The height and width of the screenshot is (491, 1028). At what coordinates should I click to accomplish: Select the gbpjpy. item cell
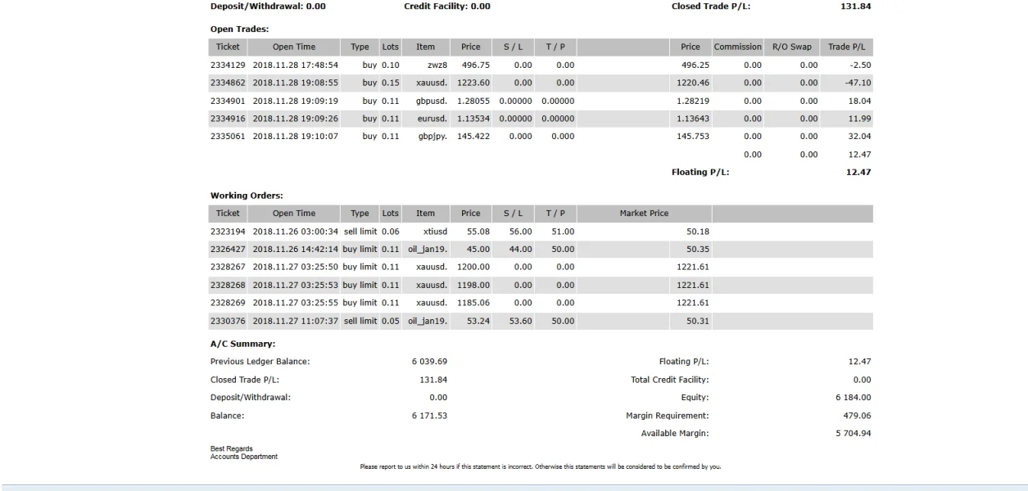(x=432, y=137)
